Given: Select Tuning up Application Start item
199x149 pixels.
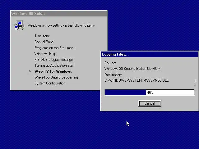Looking at the screenshot, I should coord(54,65).
